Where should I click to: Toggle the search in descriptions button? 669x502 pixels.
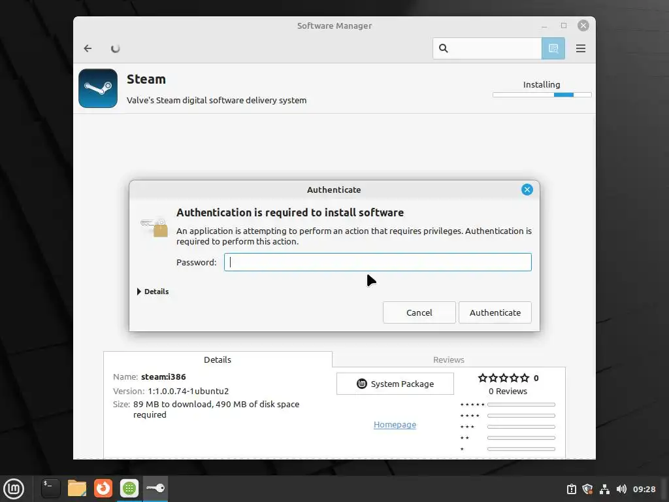pyautogui.click(x=553, y=48)
